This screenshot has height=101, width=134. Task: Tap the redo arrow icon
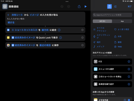tap(69, 6)
